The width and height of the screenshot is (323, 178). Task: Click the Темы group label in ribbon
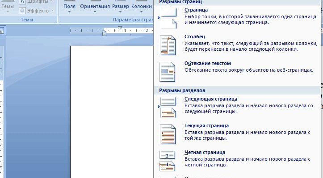(27, 20)
